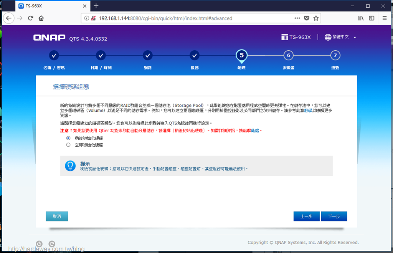Select the current step 5 硬碟 marker
The height and width of the screenshot is (253, 393).
click(242, 56)
